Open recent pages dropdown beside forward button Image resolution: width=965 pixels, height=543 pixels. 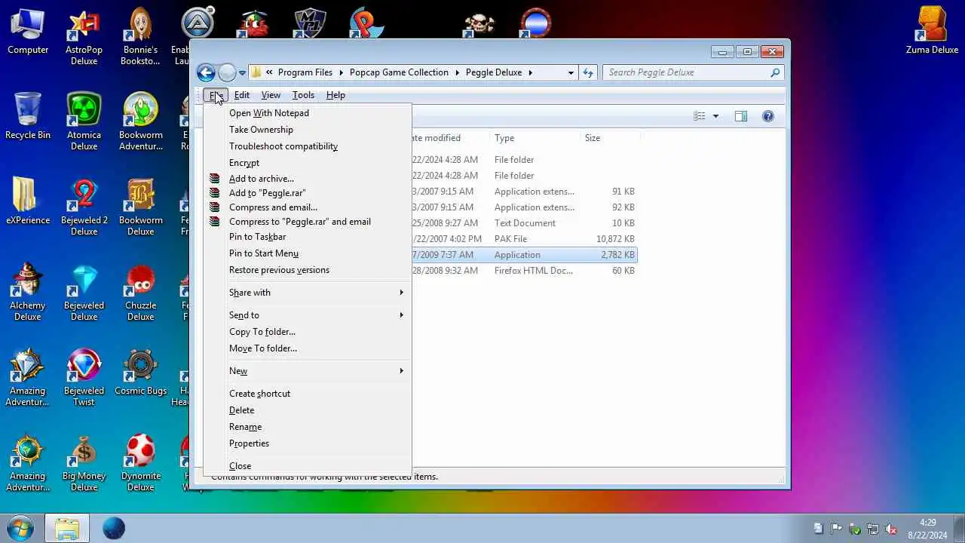tap(242, 73)
